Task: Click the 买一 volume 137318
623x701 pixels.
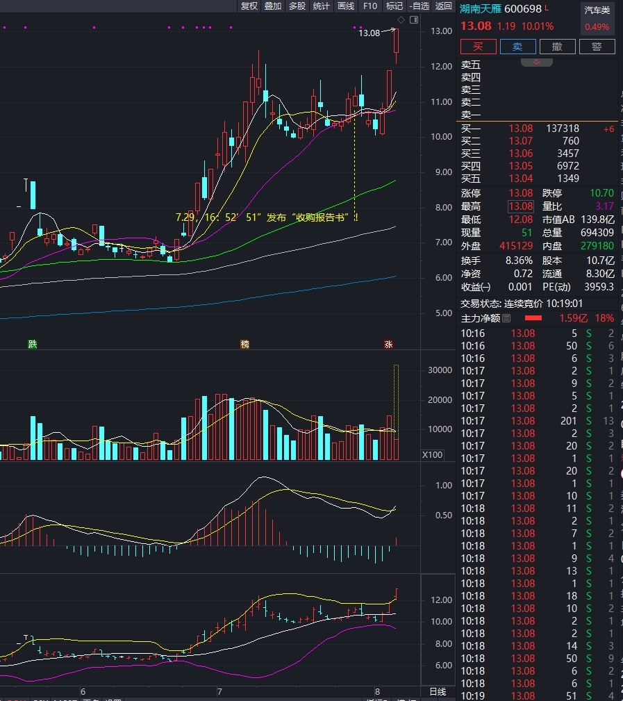Action: (562, 129)
